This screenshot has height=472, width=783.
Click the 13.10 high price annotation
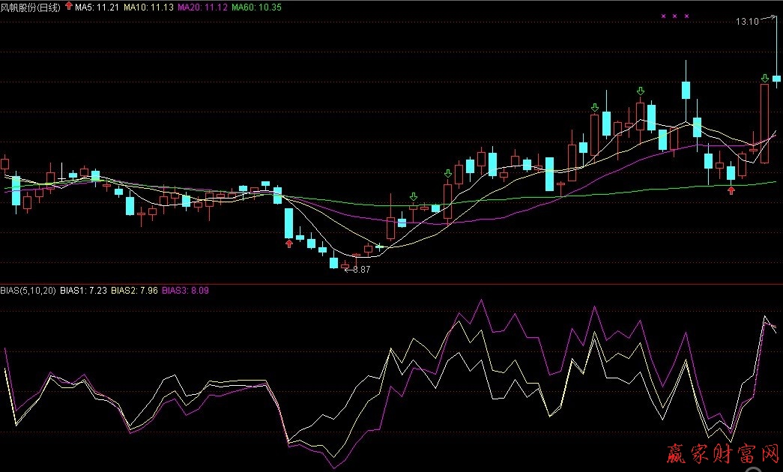pos(746,22)
